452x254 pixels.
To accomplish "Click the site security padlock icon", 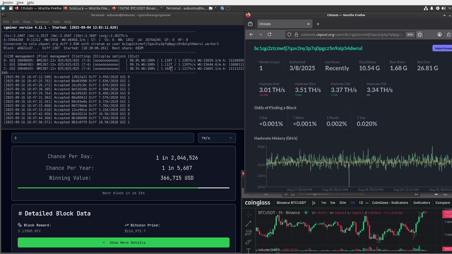I will coord(296,35).
